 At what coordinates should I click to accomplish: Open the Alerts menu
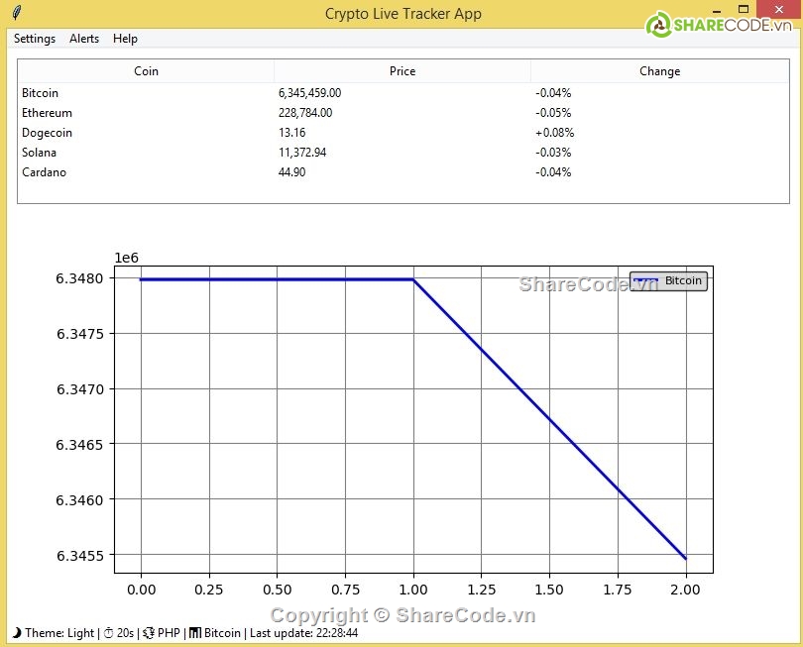[84, 39]
